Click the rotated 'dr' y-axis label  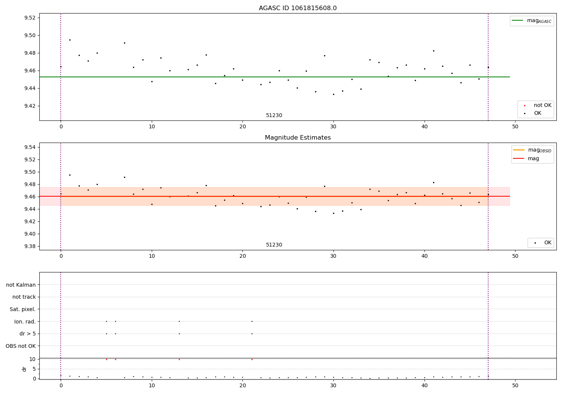[24, 369]
